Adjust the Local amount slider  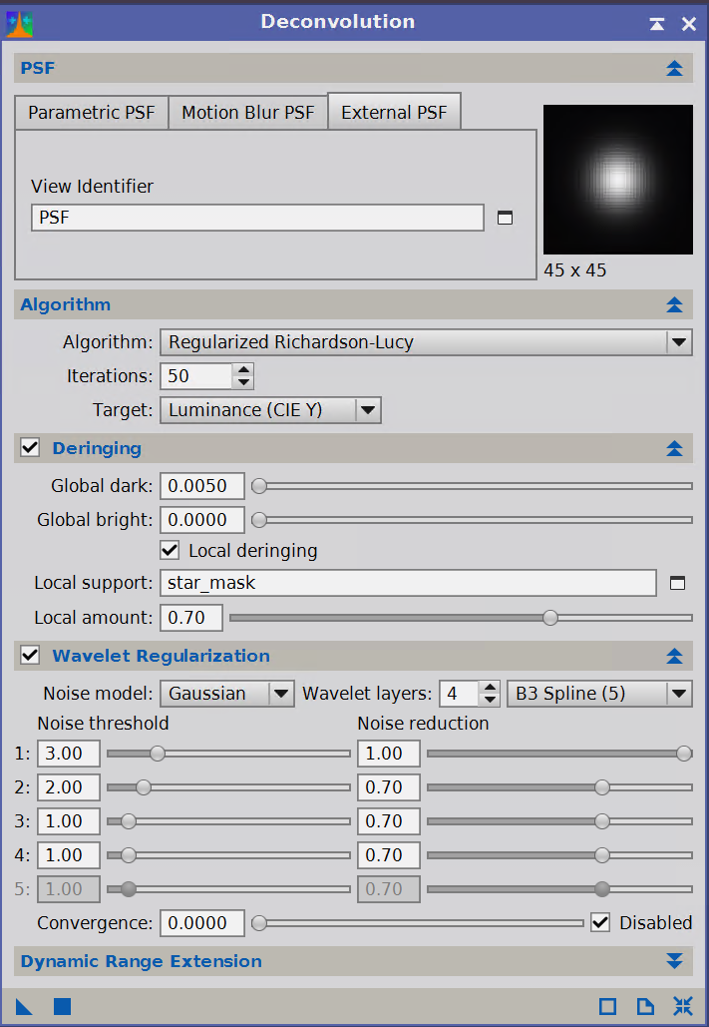[461, 618]
